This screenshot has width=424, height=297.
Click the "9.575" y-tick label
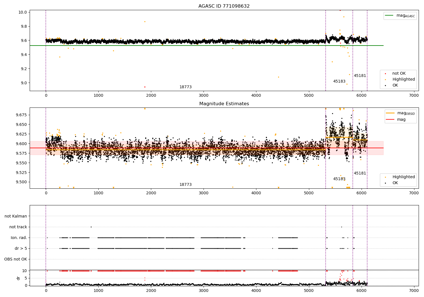pos(21,153)
